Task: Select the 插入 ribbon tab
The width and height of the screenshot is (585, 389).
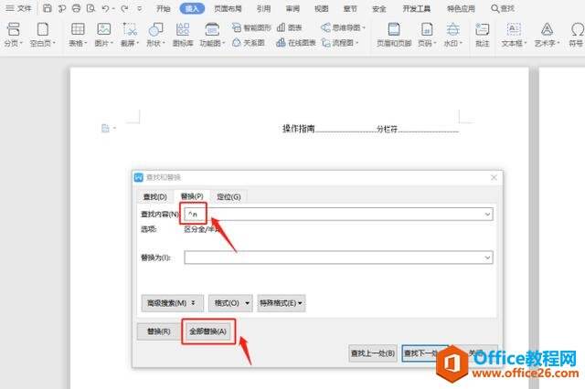Action: point(192,8)
